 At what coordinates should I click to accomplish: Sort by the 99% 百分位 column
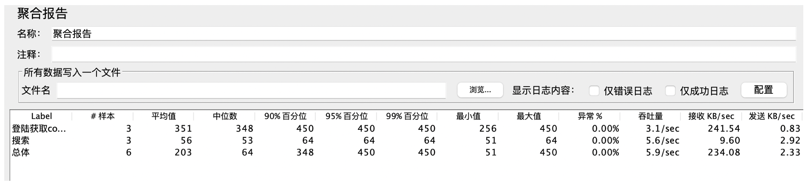coord(407,116)
